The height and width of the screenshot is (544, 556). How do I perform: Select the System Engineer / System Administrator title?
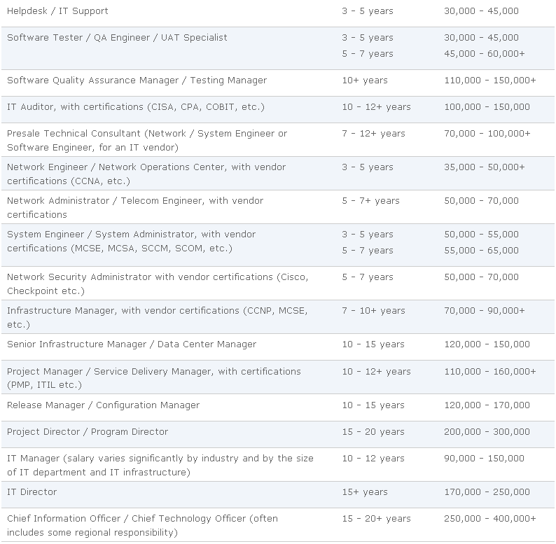click(131, 241)
